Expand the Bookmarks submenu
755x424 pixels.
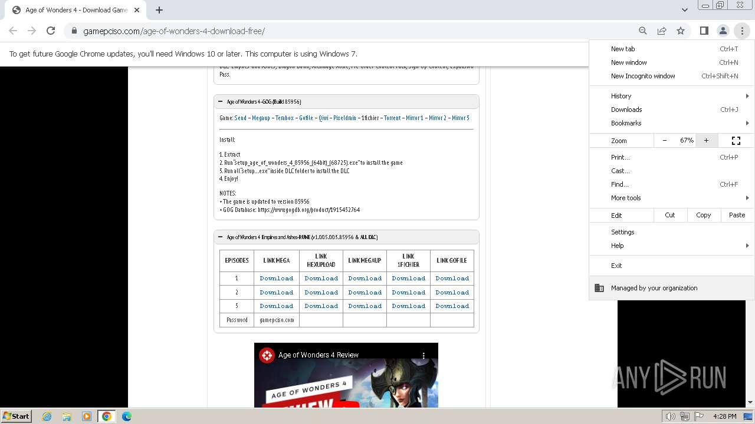click(672, 123)
